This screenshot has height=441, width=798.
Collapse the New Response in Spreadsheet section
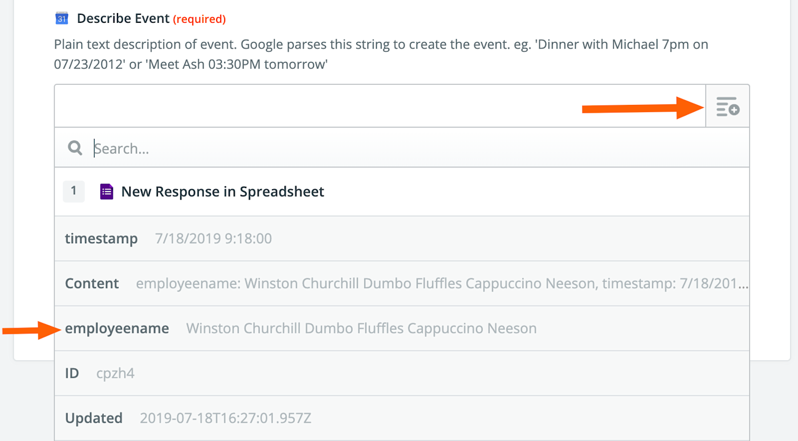223,191
